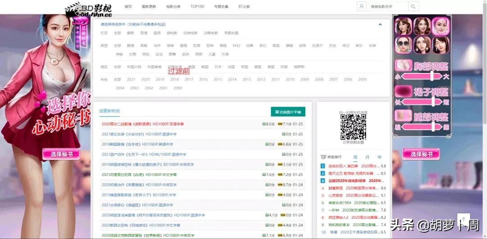Open the 《奇异小子》 BD1080P entry

(139, 195)
